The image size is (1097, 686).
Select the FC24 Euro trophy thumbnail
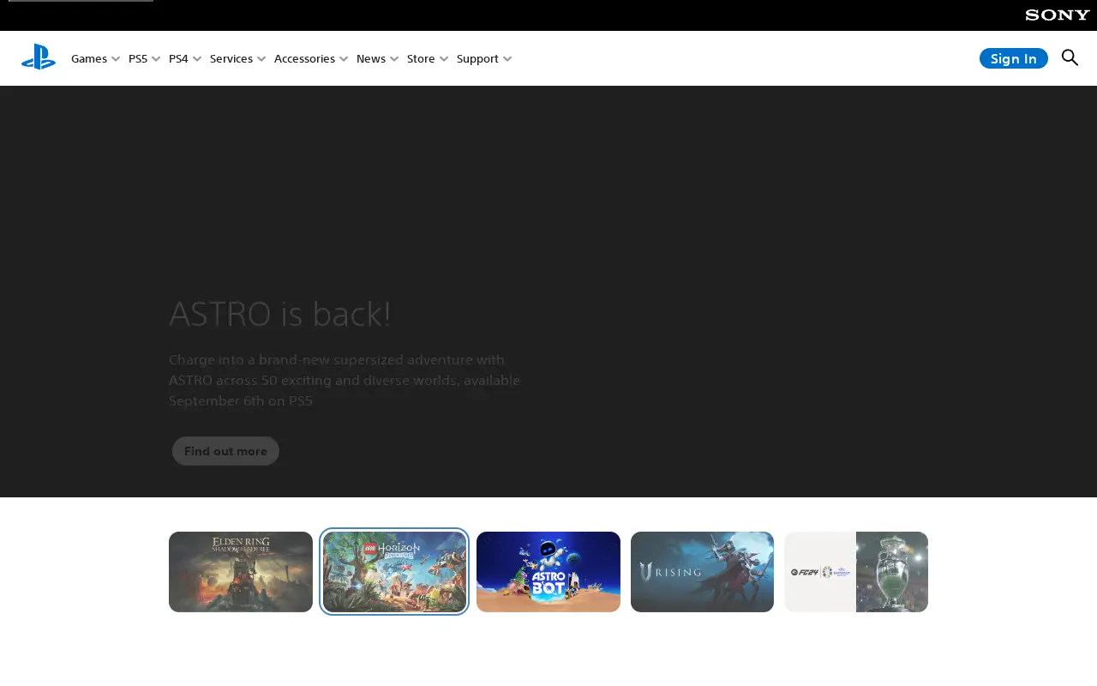tap(856, 572)
